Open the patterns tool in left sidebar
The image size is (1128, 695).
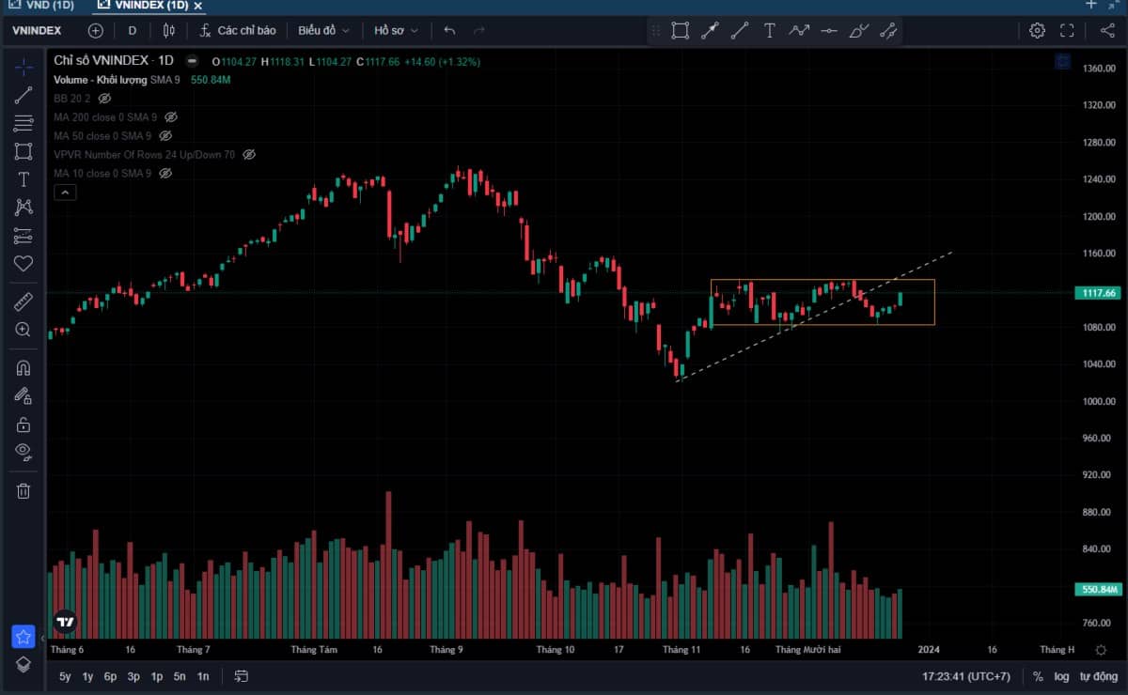click(23, 208)
